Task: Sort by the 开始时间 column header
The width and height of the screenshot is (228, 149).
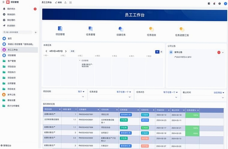Action: (163, 110)
